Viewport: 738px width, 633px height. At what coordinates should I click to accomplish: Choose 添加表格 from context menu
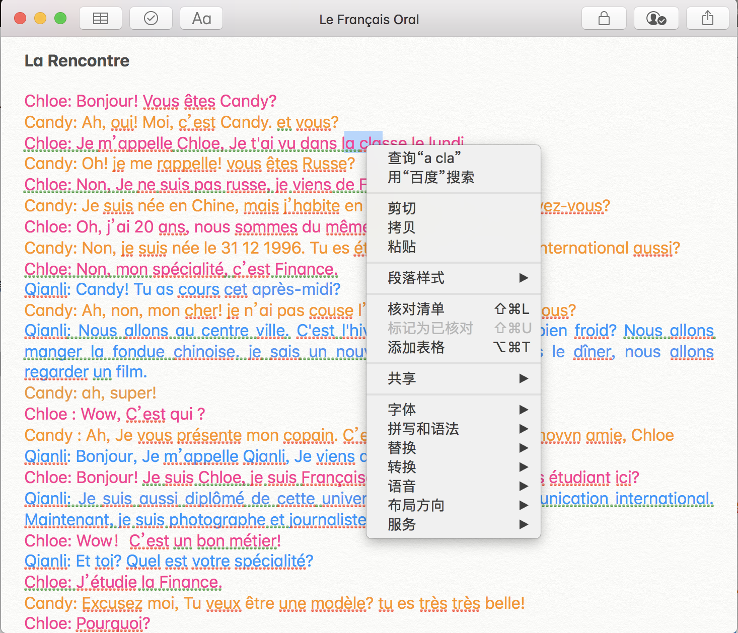pos(454,347)
